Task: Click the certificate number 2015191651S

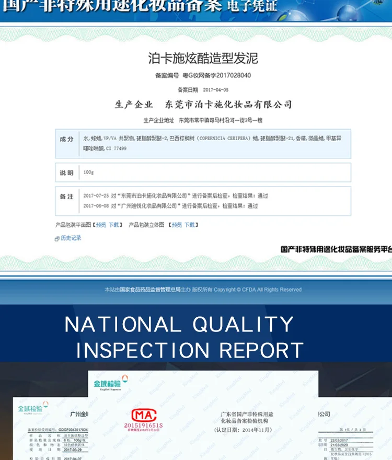Action: [x=143, y=425]
